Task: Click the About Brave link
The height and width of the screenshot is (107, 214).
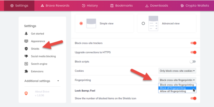Action: click(x=42, y=92)
